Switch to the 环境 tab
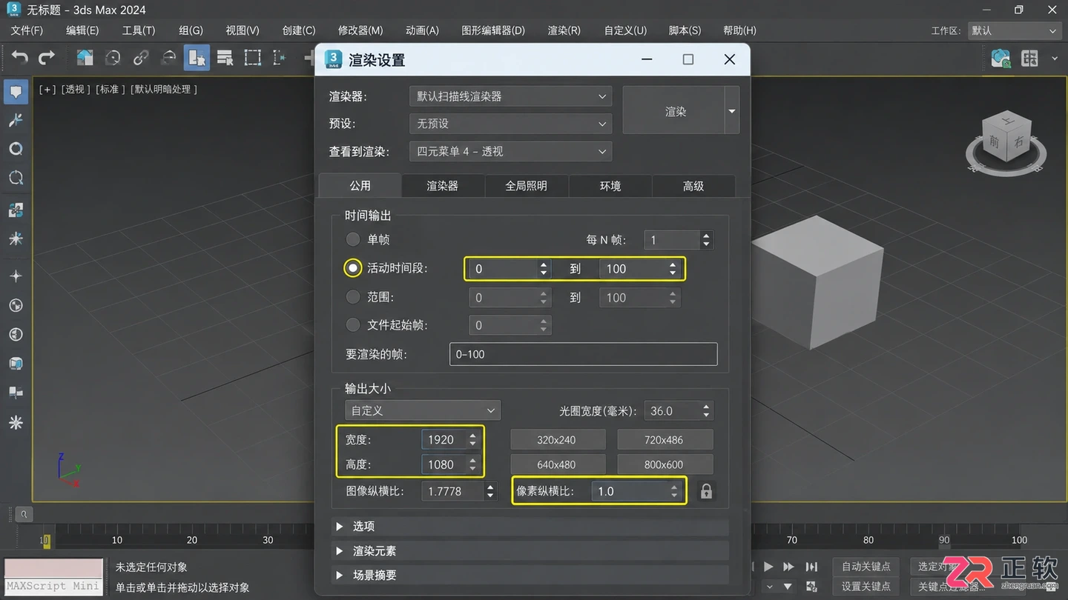 coord(610,186)
